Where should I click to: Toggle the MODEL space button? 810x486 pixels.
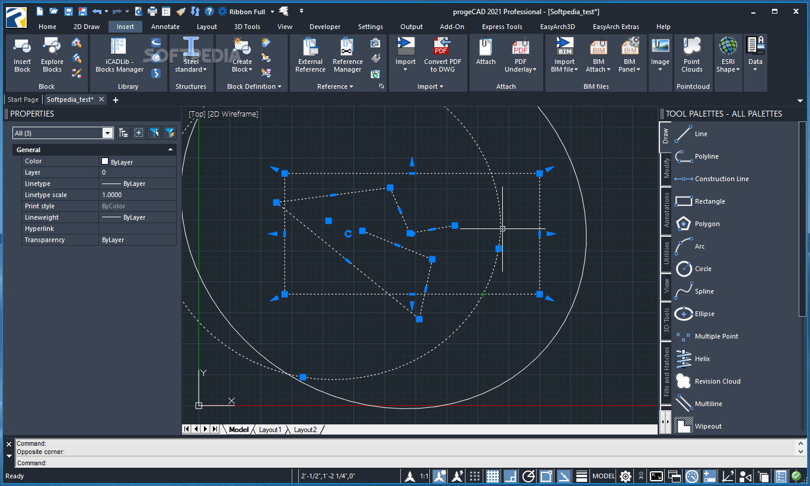coord(603,475)
